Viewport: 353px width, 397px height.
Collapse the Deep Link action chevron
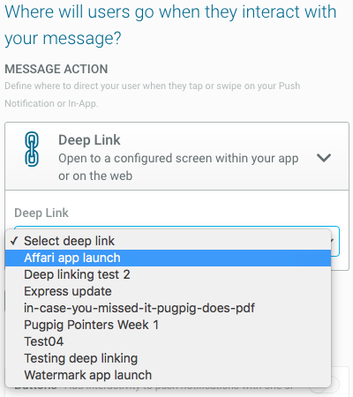(324, 158)
